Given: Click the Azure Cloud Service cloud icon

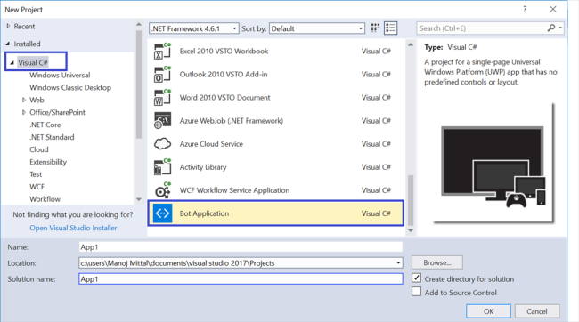Looking at the screenshot, I should pyautogui.click(x=162, y=144).
